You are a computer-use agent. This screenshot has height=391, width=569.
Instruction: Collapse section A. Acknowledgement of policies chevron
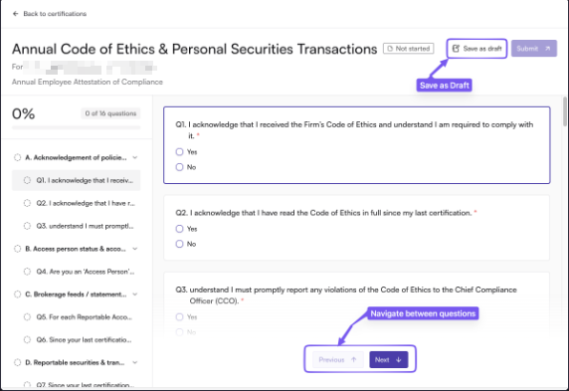pos(135,157)
